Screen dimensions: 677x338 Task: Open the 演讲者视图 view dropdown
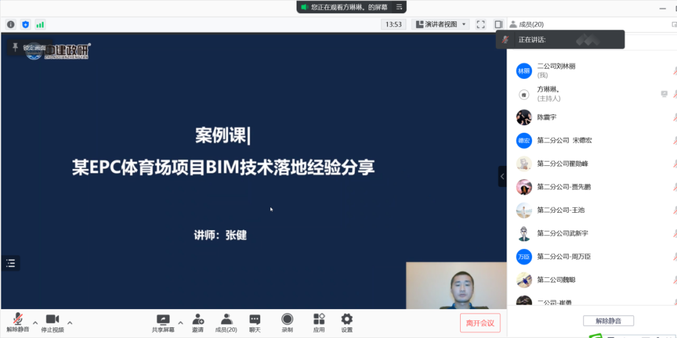pyautogui.click(x=441, y=24)
